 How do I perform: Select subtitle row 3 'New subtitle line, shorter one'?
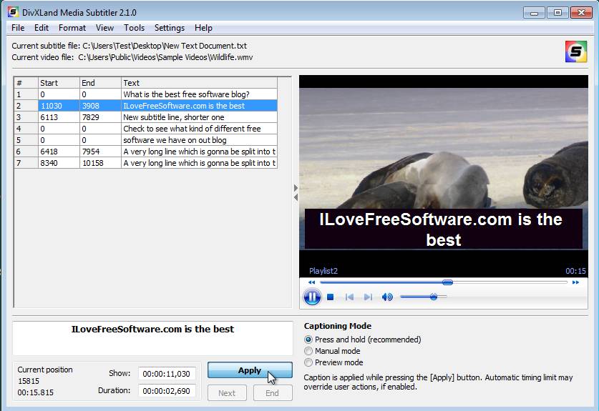click(x=173, y=117)
